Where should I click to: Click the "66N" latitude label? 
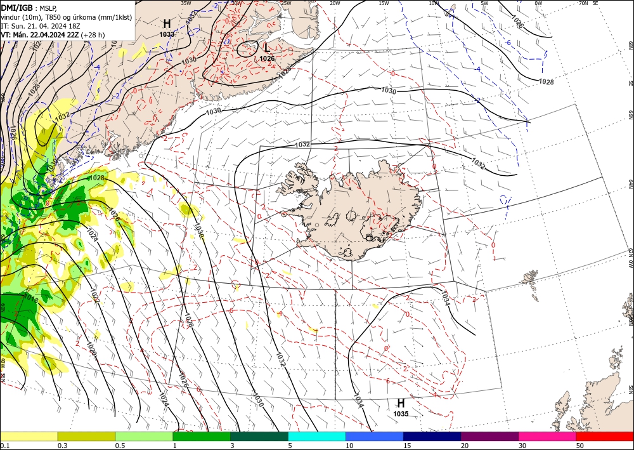[630, 115]
